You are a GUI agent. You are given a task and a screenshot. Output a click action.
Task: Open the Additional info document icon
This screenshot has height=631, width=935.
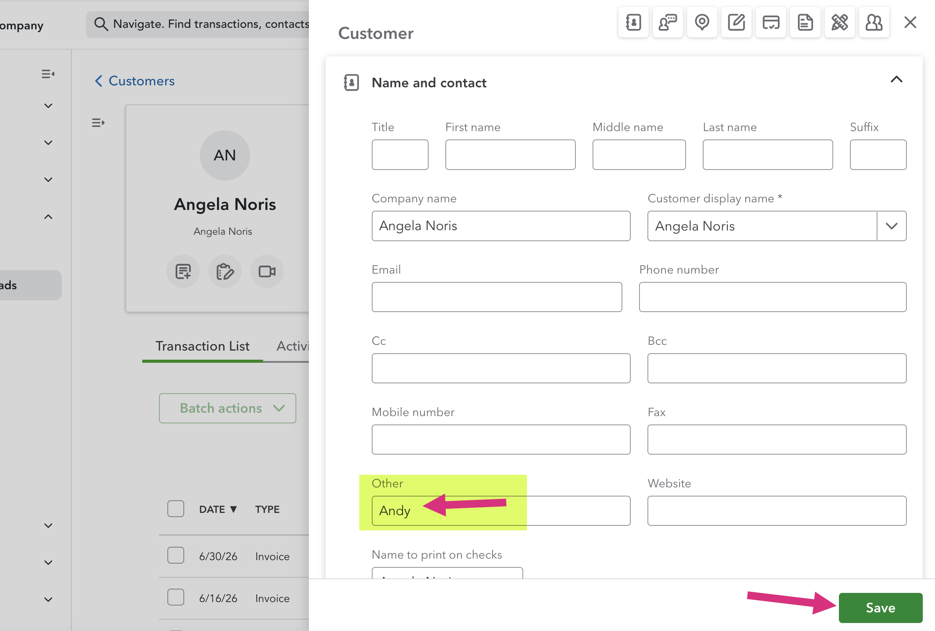tap(805, 22)
